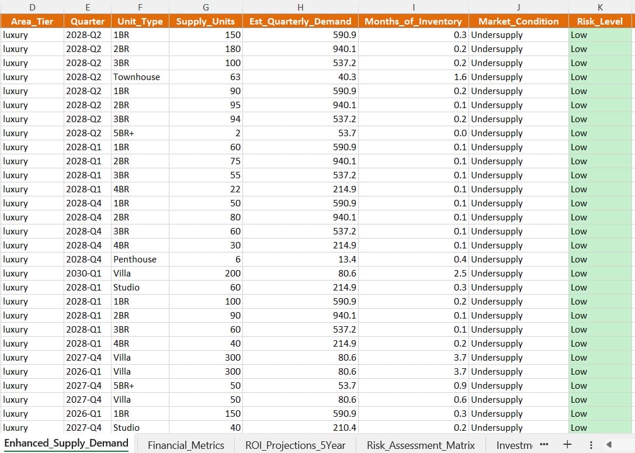Select column D header
635x453 pixels.
tap(32, 7)
